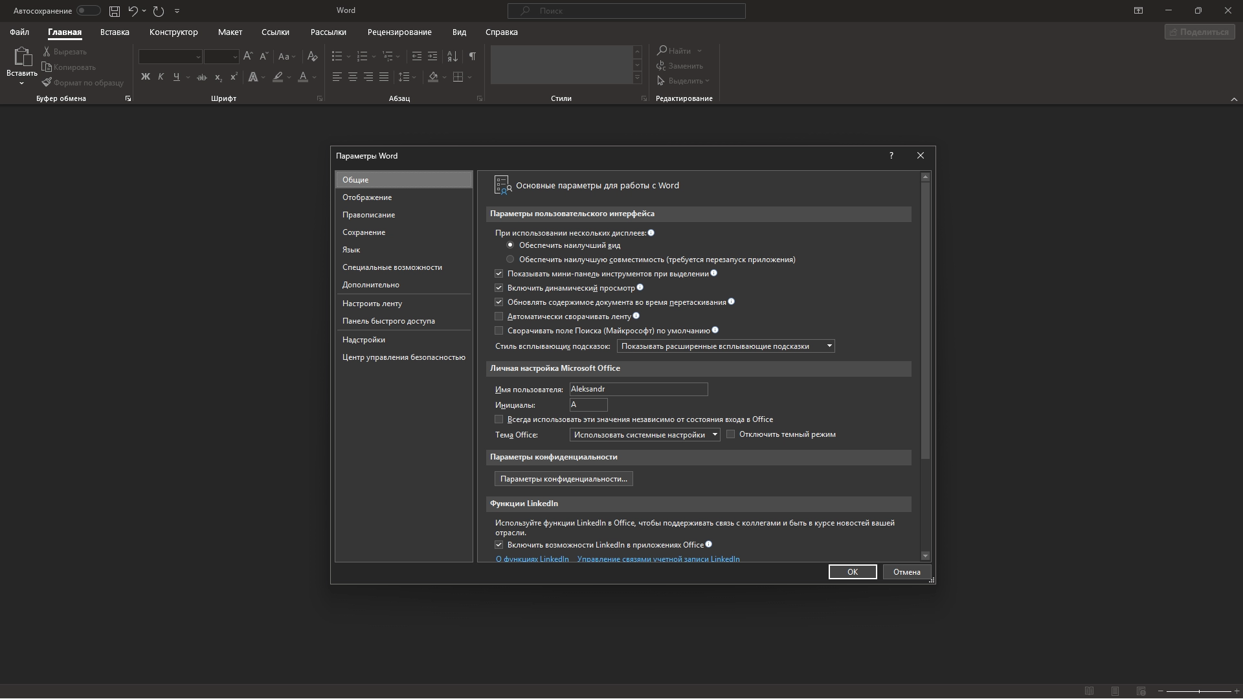The image size is (1243, 699).
Task: Click the Redo icon in quick access toolbar
Action: click(x=159, y=11)
